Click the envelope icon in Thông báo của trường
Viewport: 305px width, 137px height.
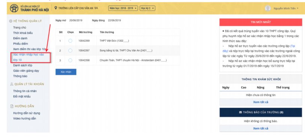pyautogui.click(x=241, y=112)
